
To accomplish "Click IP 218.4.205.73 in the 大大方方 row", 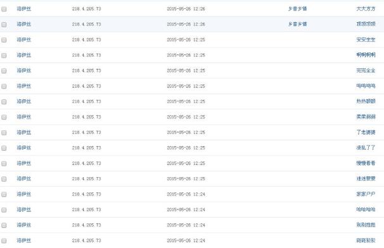I will point(86,9).
